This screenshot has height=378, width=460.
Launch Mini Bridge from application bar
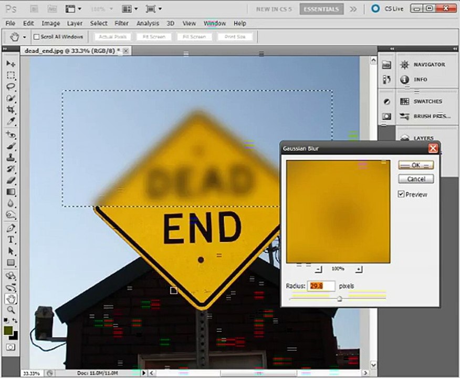tap(52, 9)
